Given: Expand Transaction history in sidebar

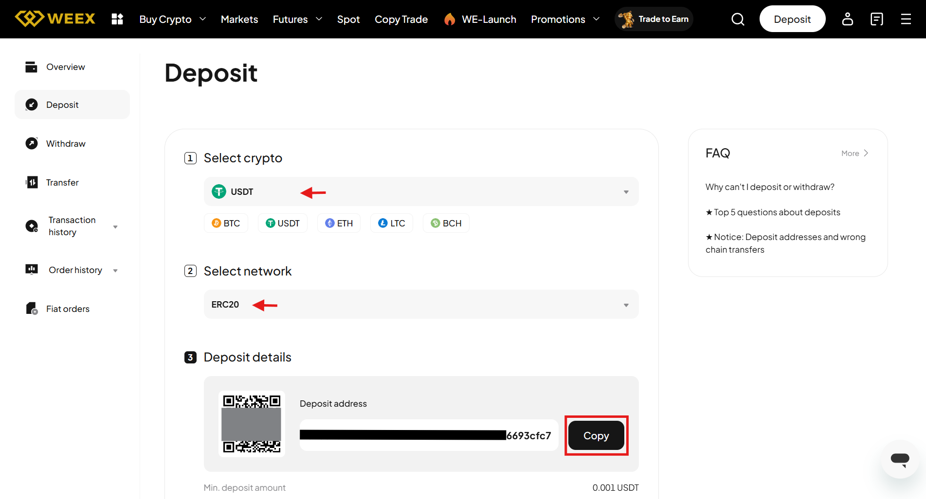Looking at the screenshot, I should [x=72, y=226].
